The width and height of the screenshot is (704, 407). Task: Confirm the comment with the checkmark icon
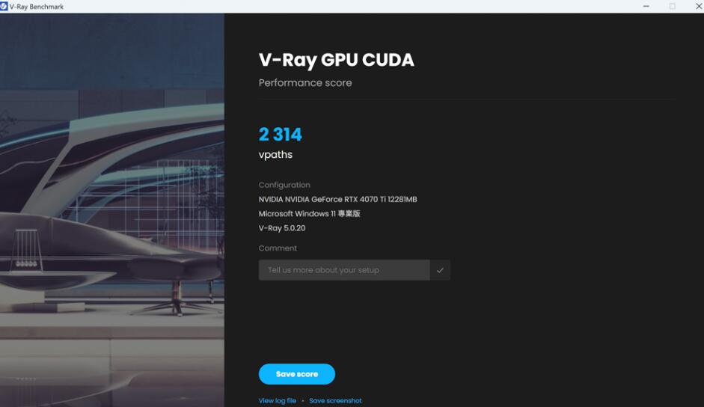[x=440, y=270]
